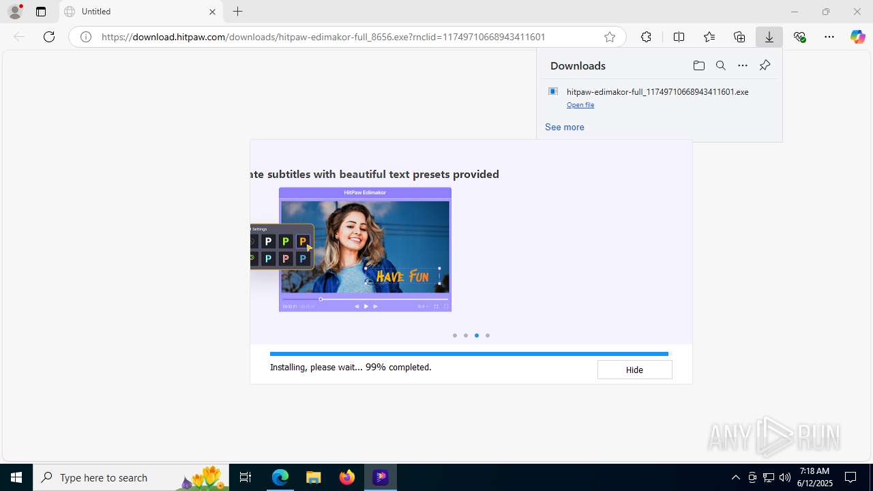
Task: Close the Untitled tab
Action: [x=212, y=12]
